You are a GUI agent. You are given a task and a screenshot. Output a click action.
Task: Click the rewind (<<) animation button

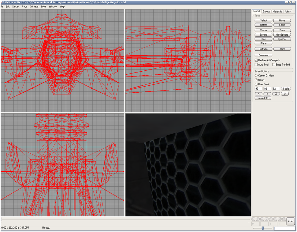click(262, 219)
